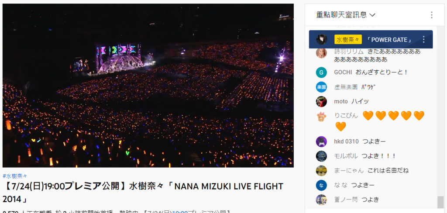This screenshot has height=213, width=447.
Task: Click the chat scrollbar thumb
Action: coord(440,202)
